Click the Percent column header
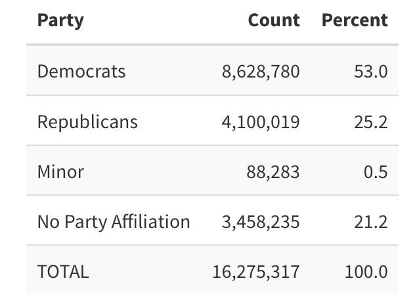419x293 pixels. [x=355, y=20]
